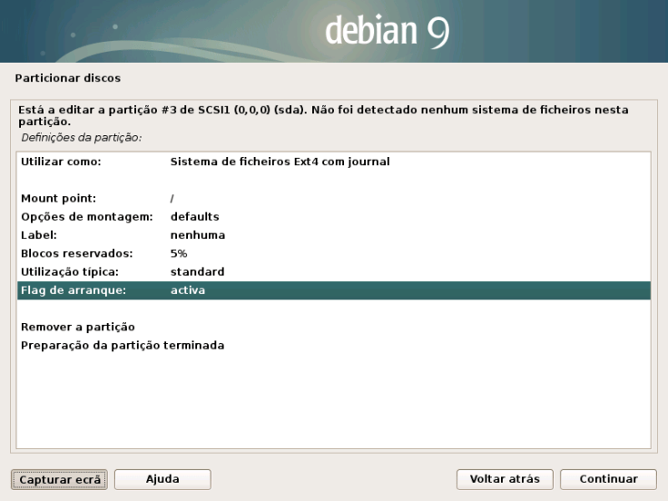This screenshot has height=501, width=668.
Task: Select 'Remover a partição' entry
Action: point(77,327)
